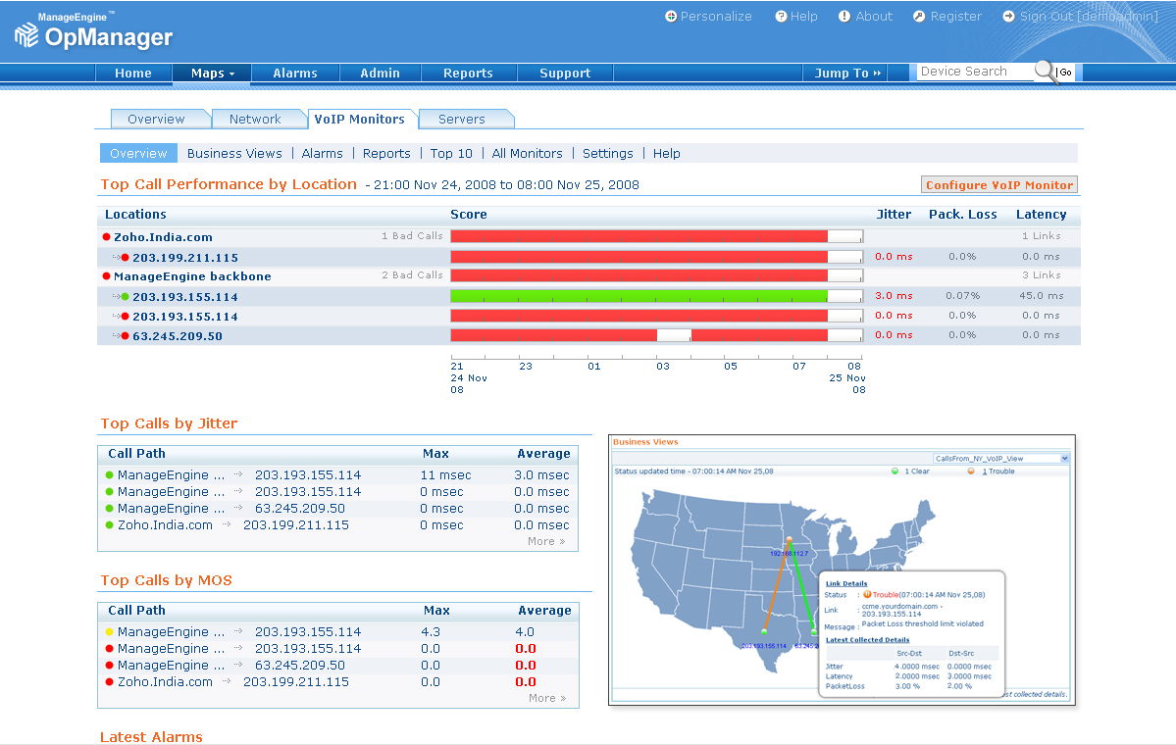Viewport: 1176px width, 745px height.
Task: Click the Device Search field
Action: (975, 72)
